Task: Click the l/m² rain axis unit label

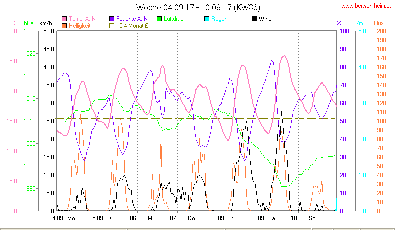Action: tap(360, 23)
